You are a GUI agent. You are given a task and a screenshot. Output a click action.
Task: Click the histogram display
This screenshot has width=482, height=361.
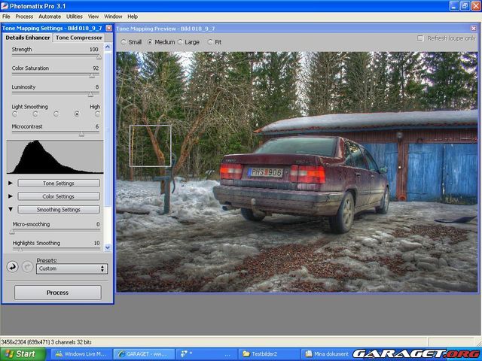tap(55, 157)
